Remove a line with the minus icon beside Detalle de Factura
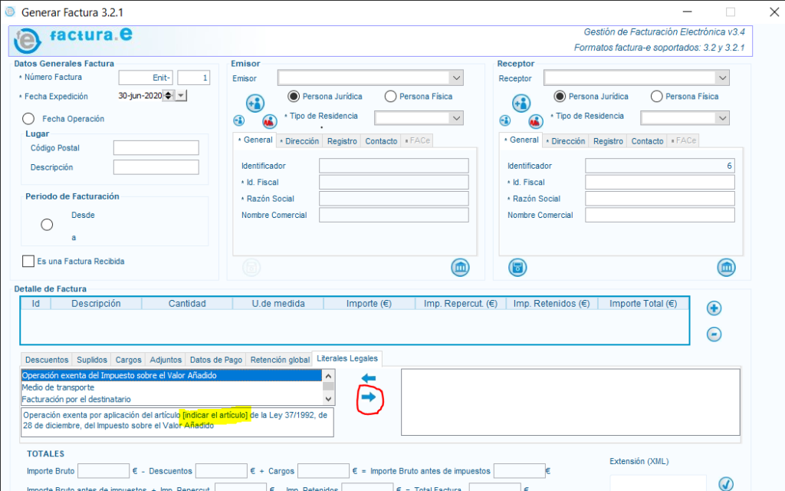 pos(714,334)
